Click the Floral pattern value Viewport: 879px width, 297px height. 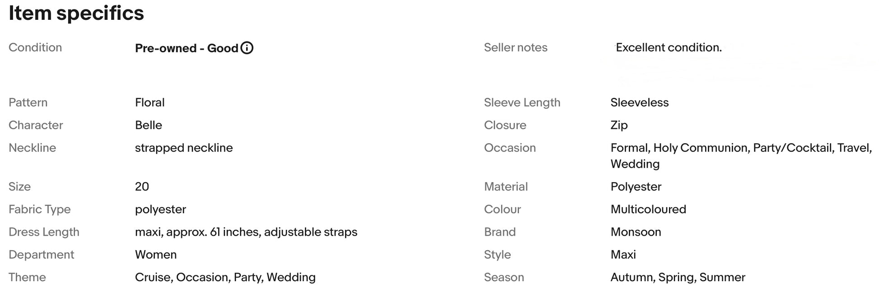pyautogui.click(x=150, y=102)
